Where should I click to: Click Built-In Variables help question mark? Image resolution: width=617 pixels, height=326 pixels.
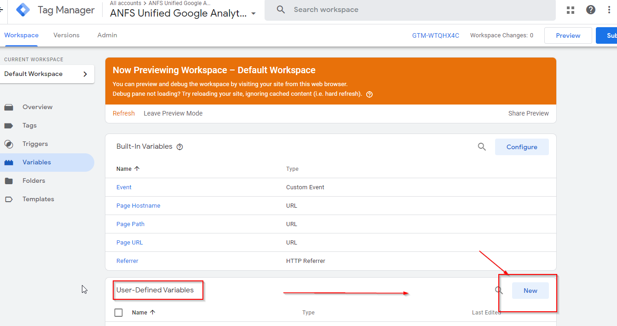pos(179,146)
